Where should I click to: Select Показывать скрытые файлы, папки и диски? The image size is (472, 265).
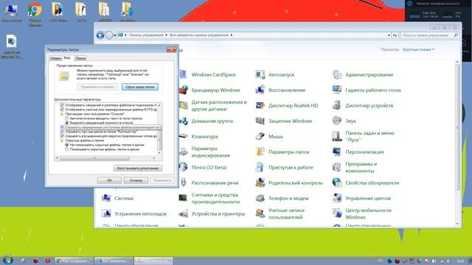(67, 149)
